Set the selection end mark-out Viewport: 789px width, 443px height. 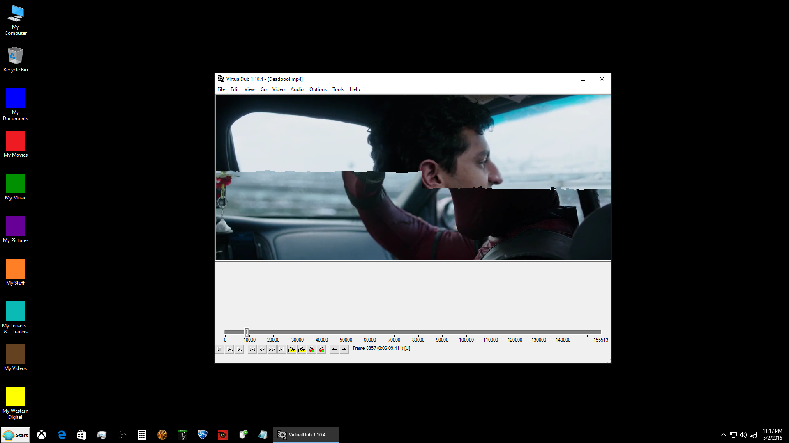(344, 349)
